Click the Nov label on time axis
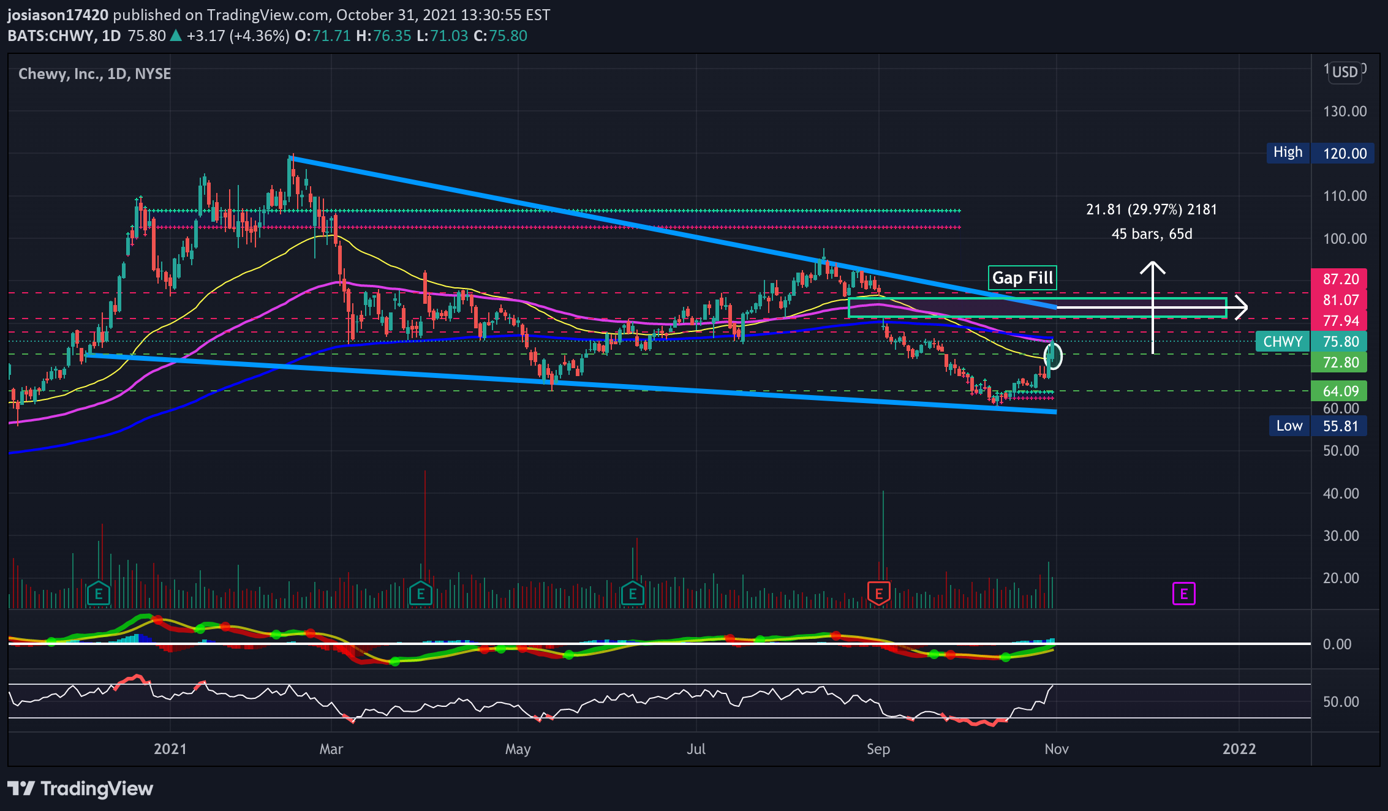 (1057, 749)
